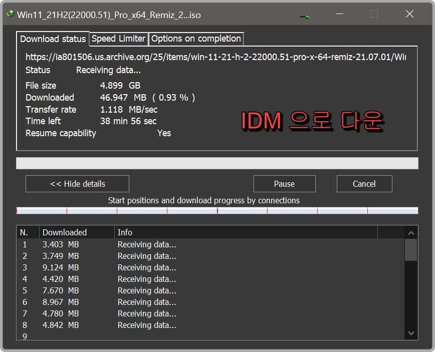Click the download URL text
This screenshot has width=435, height=352.
(215, 57)
